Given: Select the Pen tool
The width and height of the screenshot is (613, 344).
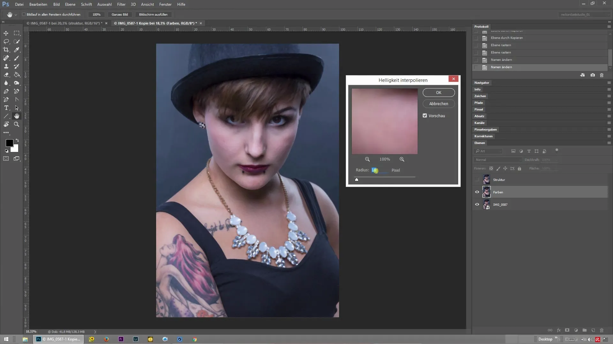Looking at the screenshot, I should click(6, 91).
